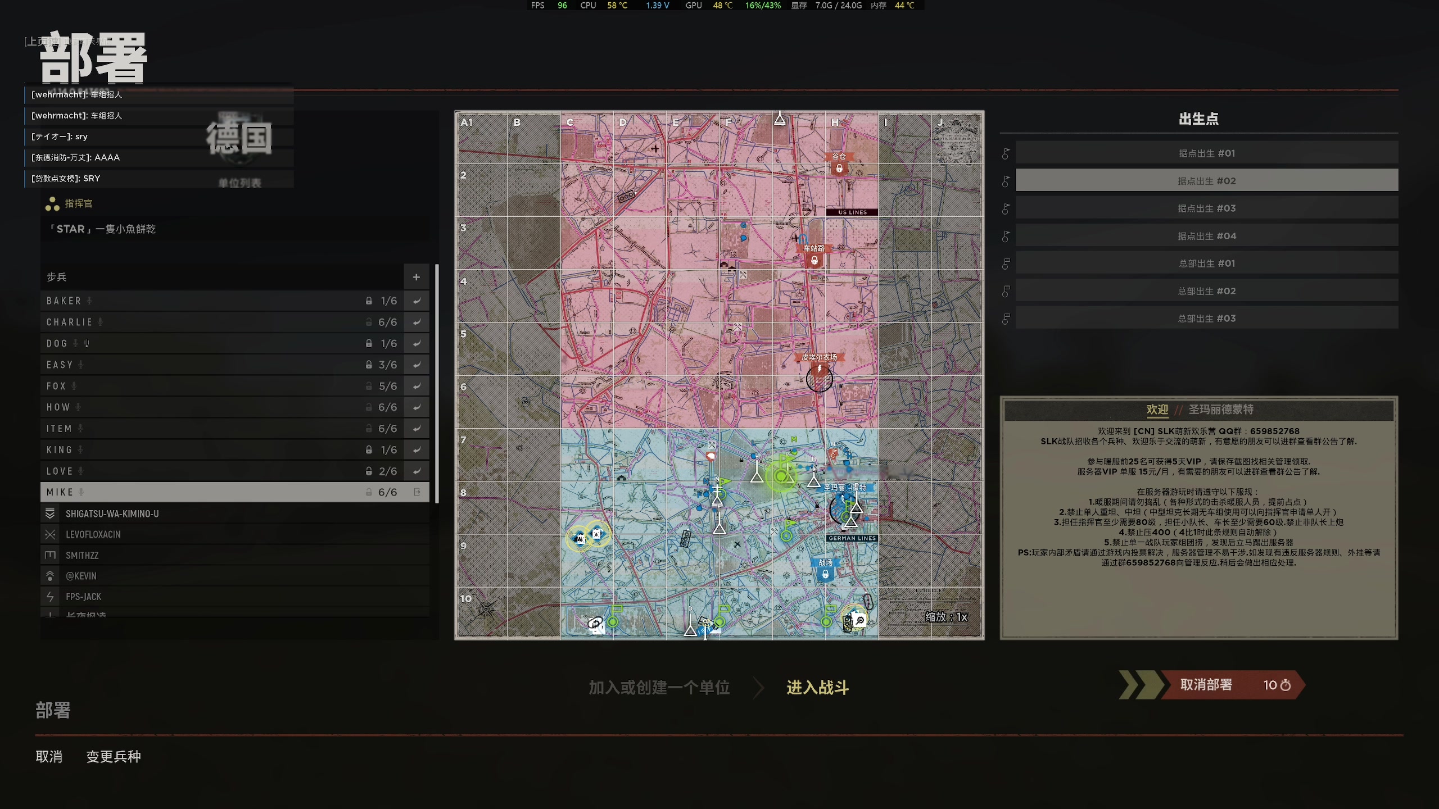Viewport: 1439px width, 809px height.
Task: Click the plus icon to create infantry unit
Action: (416, 277)
